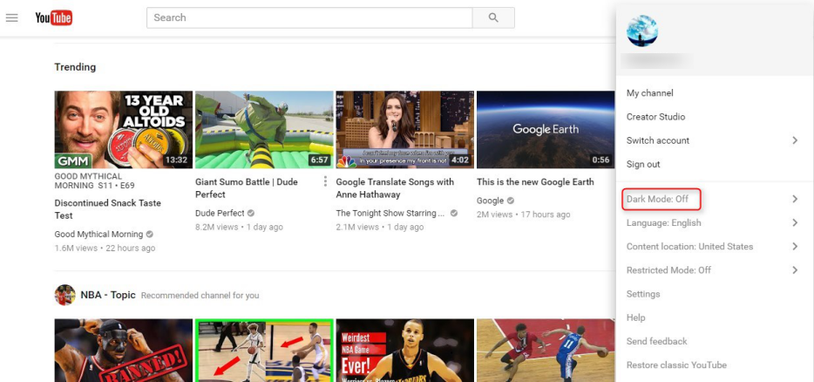This screenshot has height=382, width=814.
Task: Click the search magnifier button
Action: coord(493,17)
